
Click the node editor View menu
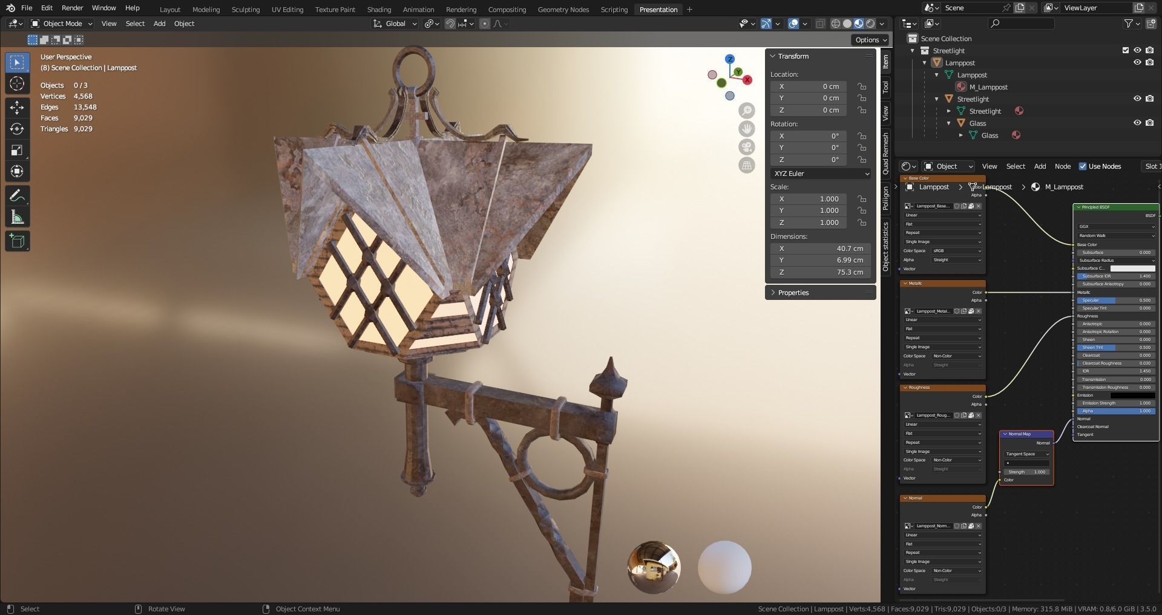tap(989, 166)
